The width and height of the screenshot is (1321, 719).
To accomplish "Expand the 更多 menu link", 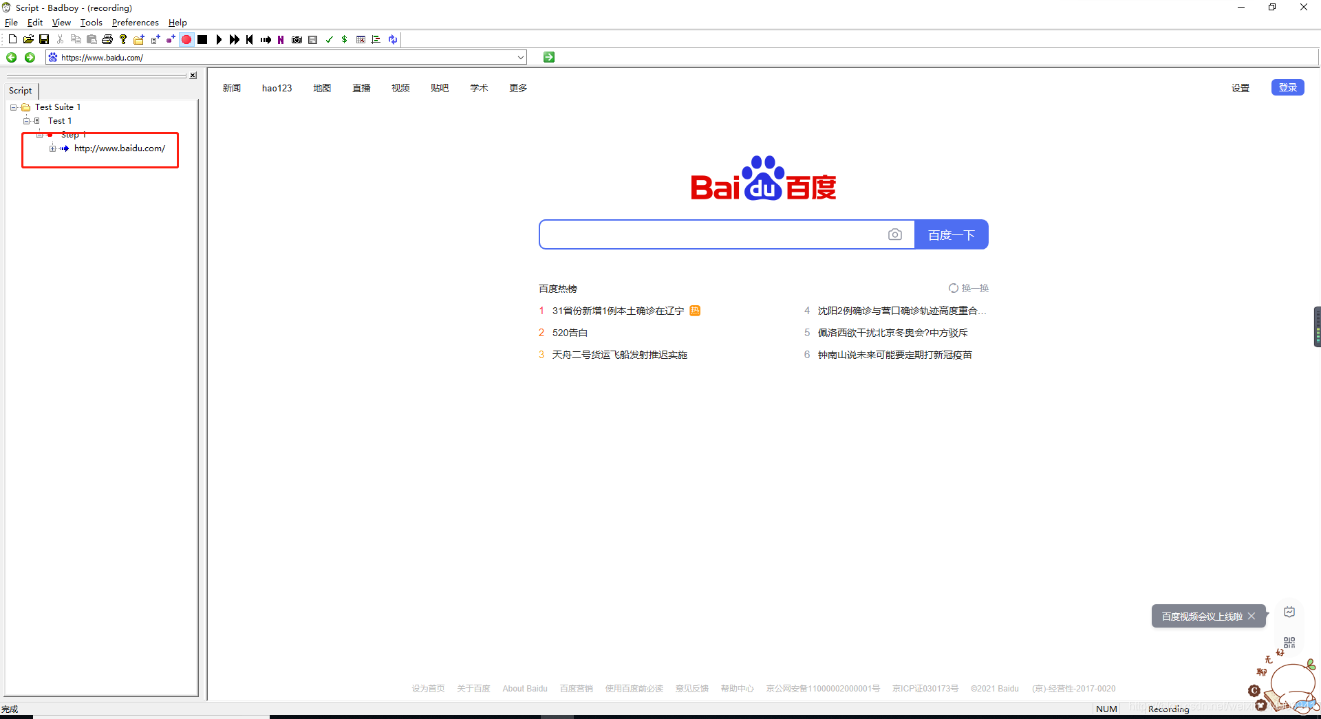I will (x=518, y=88).
